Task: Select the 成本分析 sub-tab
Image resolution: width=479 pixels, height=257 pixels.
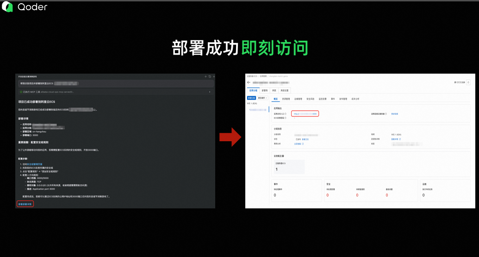Action: 355,99
